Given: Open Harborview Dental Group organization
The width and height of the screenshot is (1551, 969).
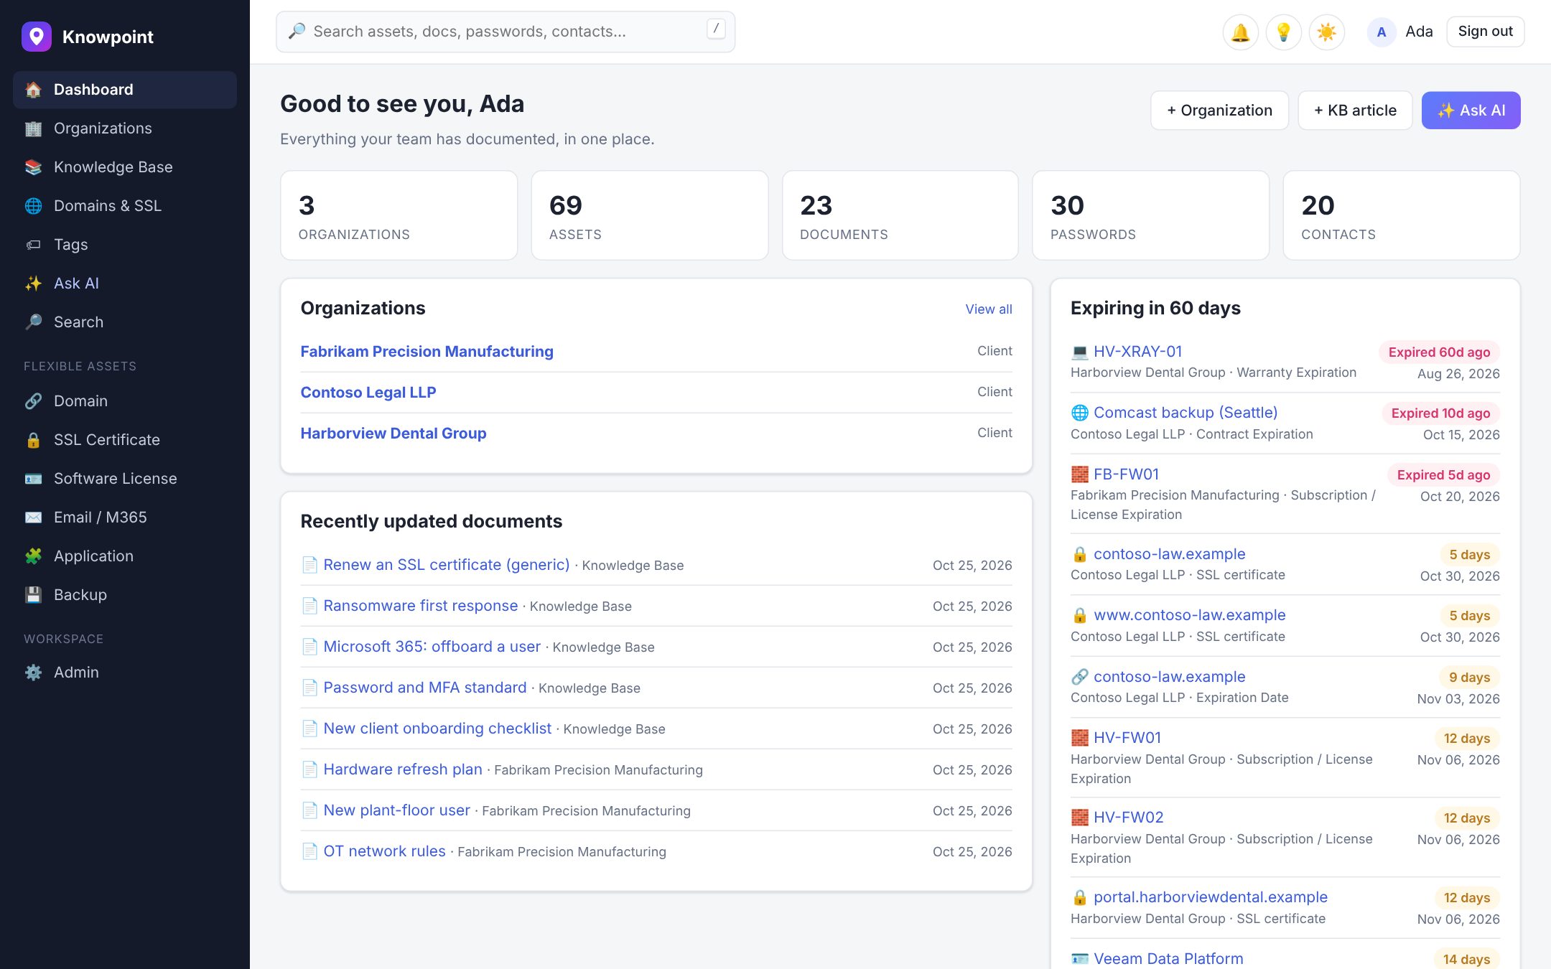Looking at the screenshot, I should [x=393, y=434].
